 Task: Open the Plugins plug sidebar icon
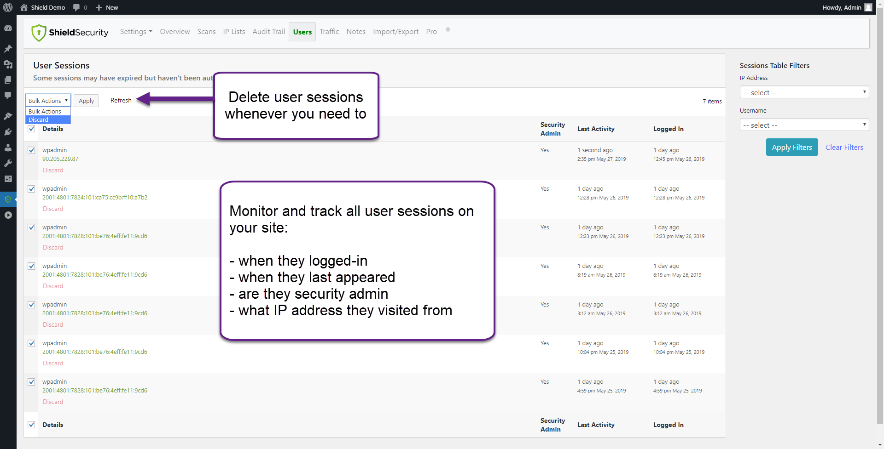click(8, 132)
